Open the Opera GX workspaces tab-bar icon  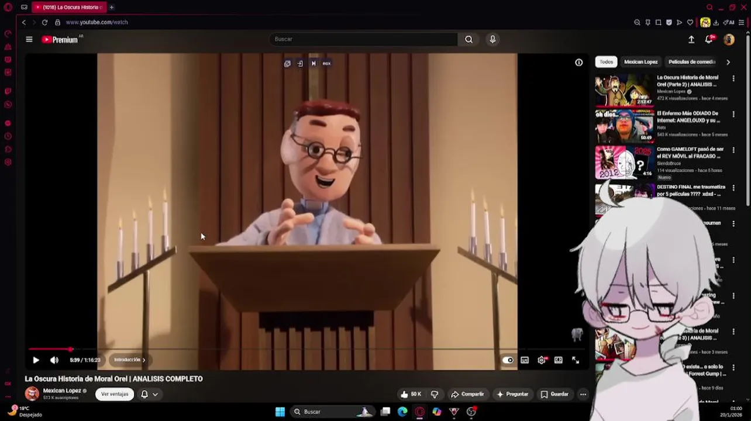coord(24,7)
